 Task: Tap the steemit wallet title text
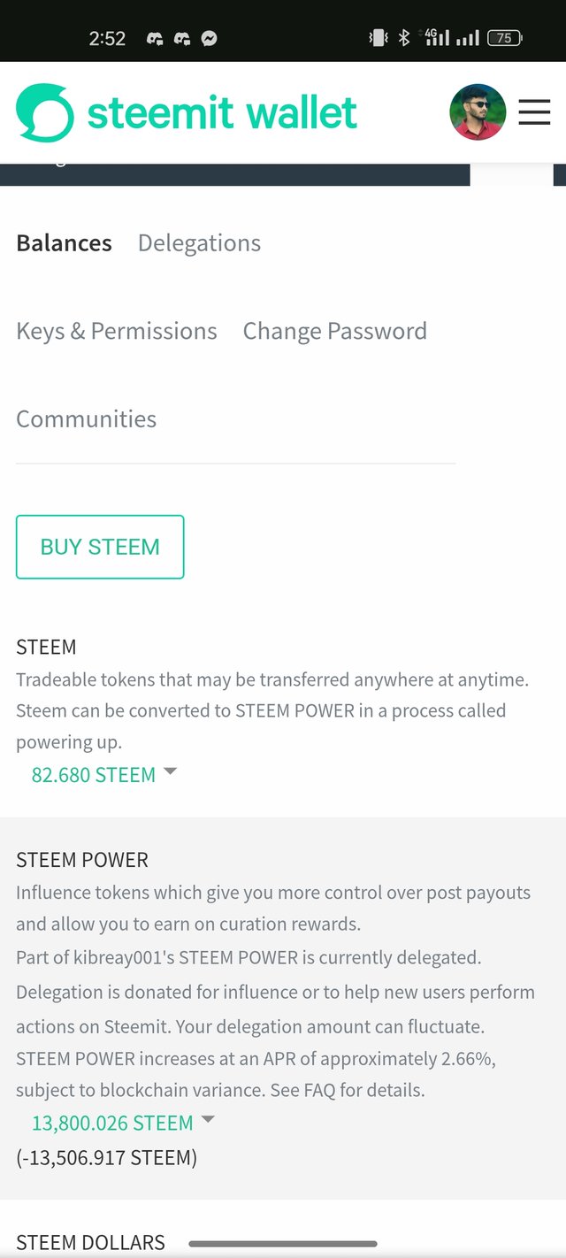pyautogui.click(x=222, y=113)
